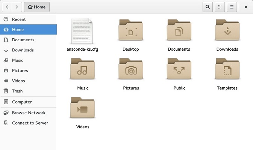The width and height of the screenshot is (253, 150).
Task: Select the anaconda-ks.cfg file icon
Action: [x=82, y=31]
